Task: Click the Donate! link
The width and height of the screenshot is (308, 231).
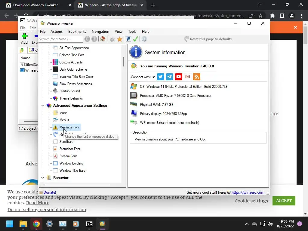Action: coord(50,192)
